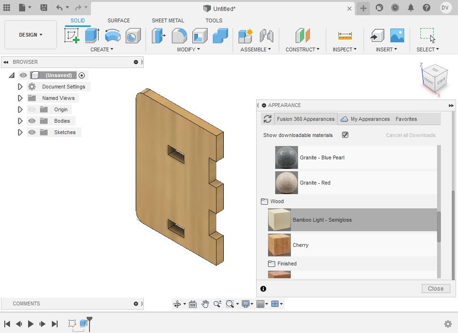Open the Job Status clock icon
This screenshot has width=458, height=333.
[x=395, y=8]
